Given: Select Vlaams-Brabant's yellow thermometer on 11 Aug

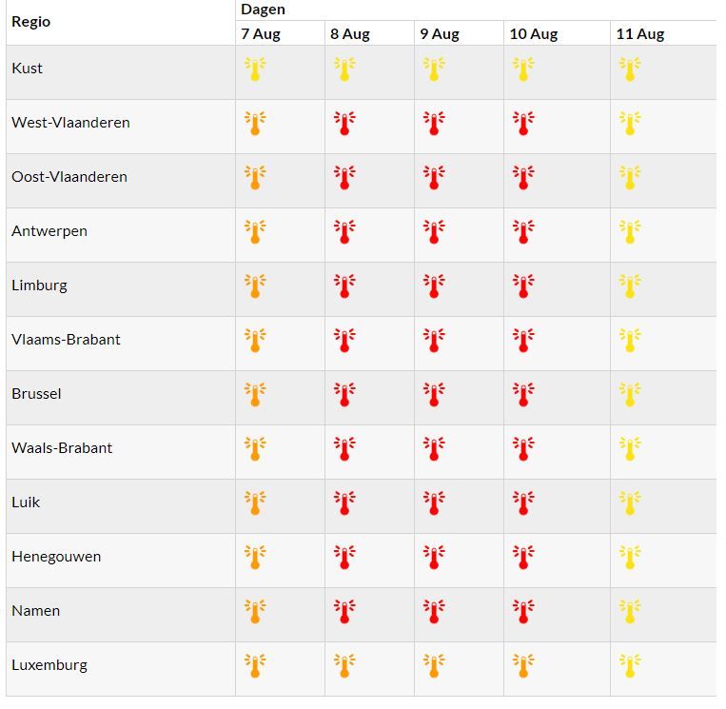Looking at the screenshot, I should click(x=629, y=341).
